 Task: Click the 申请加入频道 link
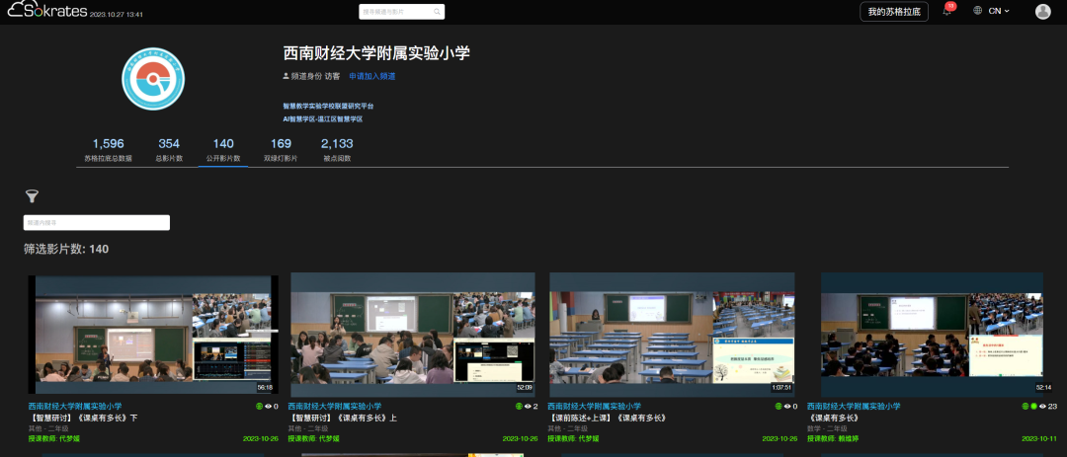click(371, 76)
